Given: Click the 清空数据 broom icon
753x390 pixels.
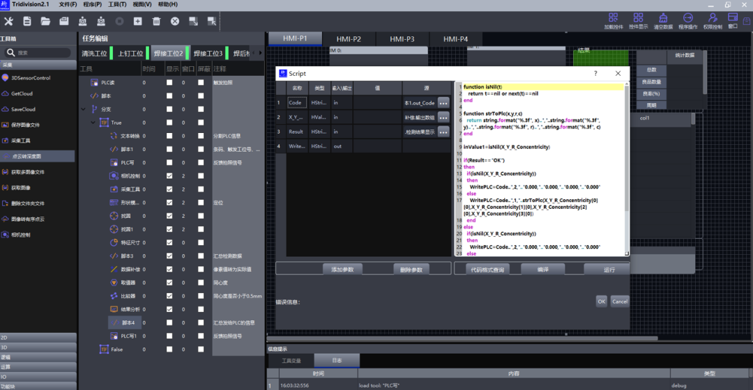Looking at the screenshot, I should [x=662, y=18].
